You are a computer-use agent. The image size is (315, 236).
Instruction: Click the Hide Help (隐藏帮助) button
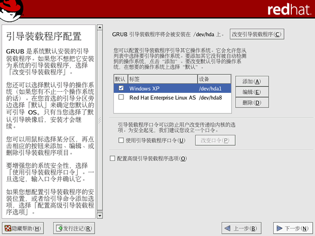coord(23,228)
